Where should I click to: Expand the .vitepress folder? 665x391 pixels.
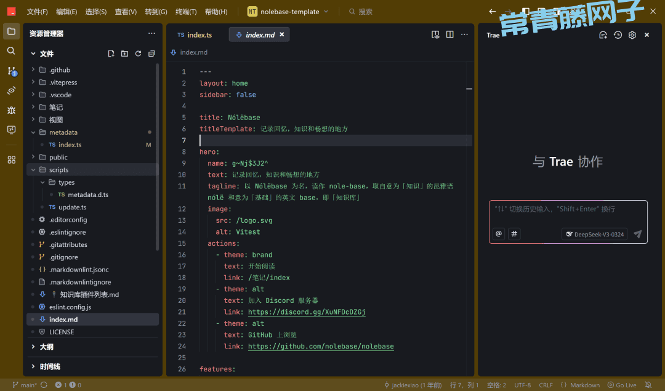coord(33,83)
